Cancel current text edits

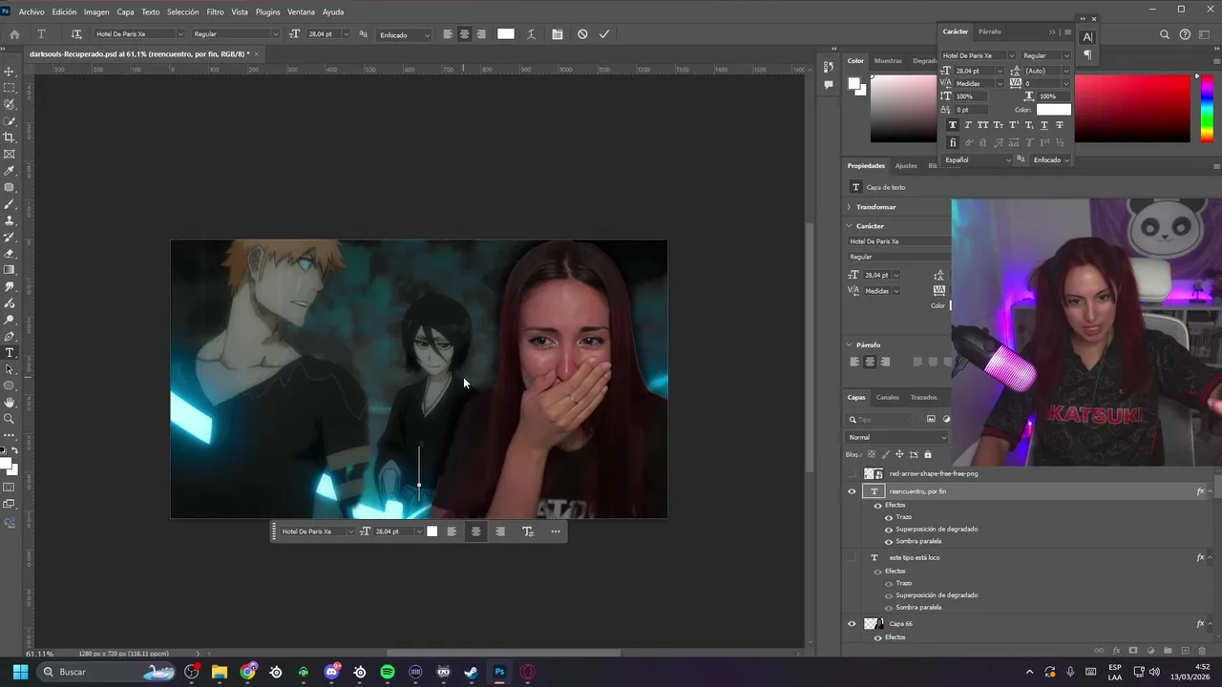tap(582, 34)
